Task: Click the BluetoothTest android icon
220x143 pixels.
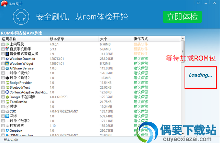Action: pos(7,88)
